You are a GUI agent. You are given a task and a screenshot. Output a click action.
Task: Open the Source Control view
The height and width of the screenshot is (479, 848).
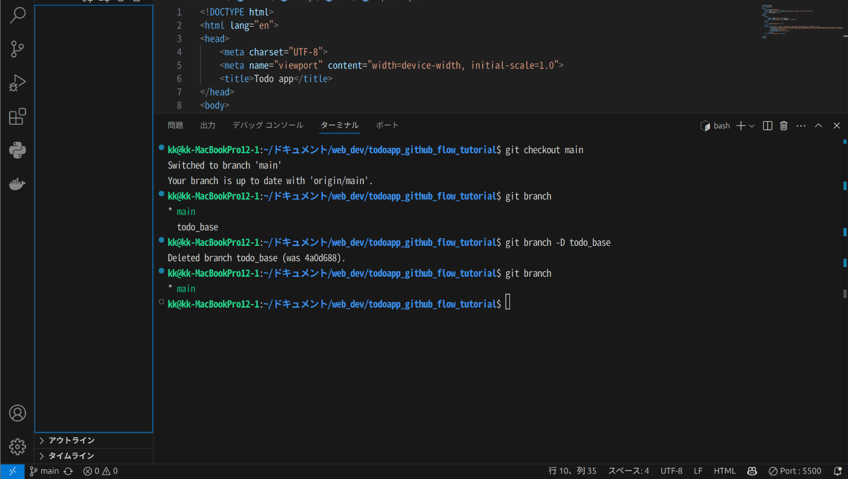pyautogui.click(x=18, y=49)
